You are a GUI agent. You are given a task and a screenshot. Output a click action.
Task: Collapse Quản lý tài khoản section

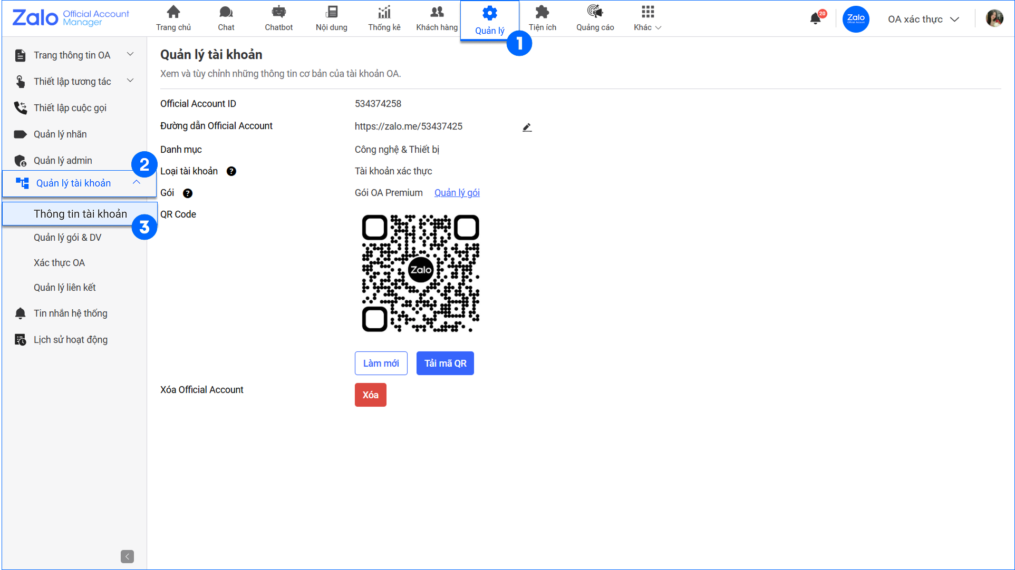136,182
